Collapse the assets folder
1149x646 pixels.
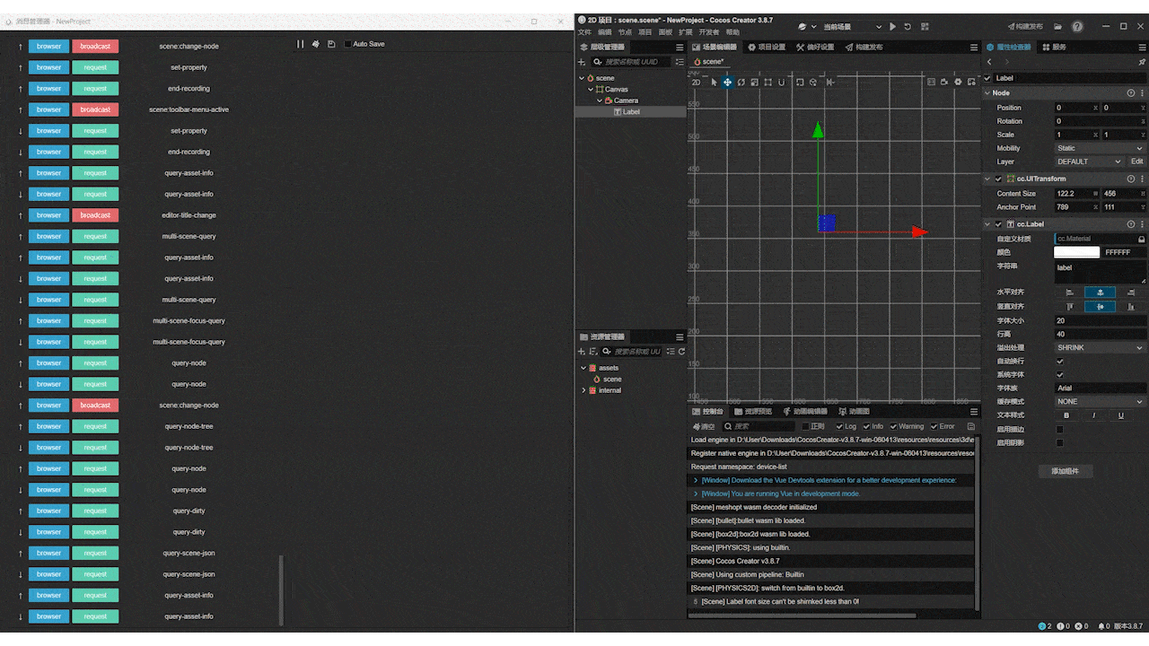click(x=583, y=368)
